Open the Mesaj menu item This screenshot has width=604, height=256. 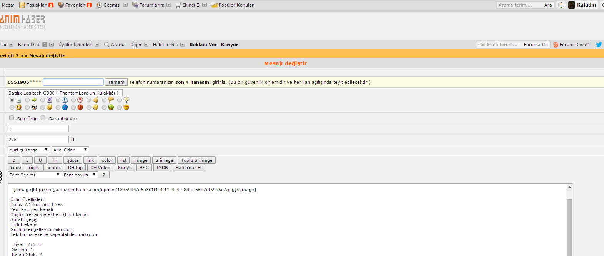(x=8, y=5)
